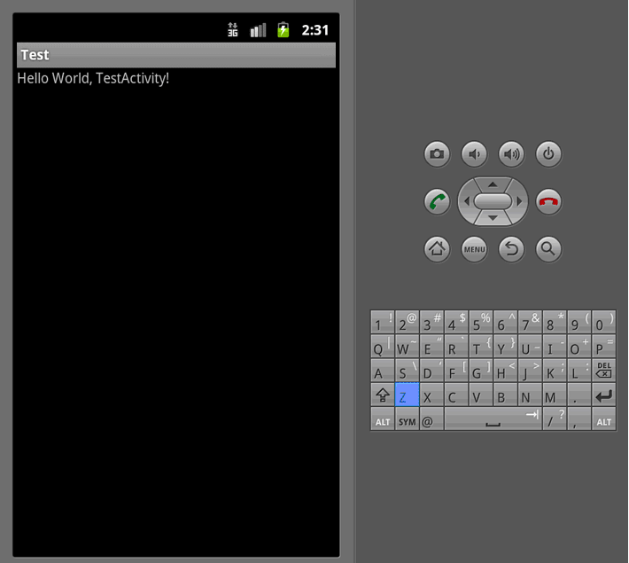
Task: Click the S key
Action: coord(408,371)
